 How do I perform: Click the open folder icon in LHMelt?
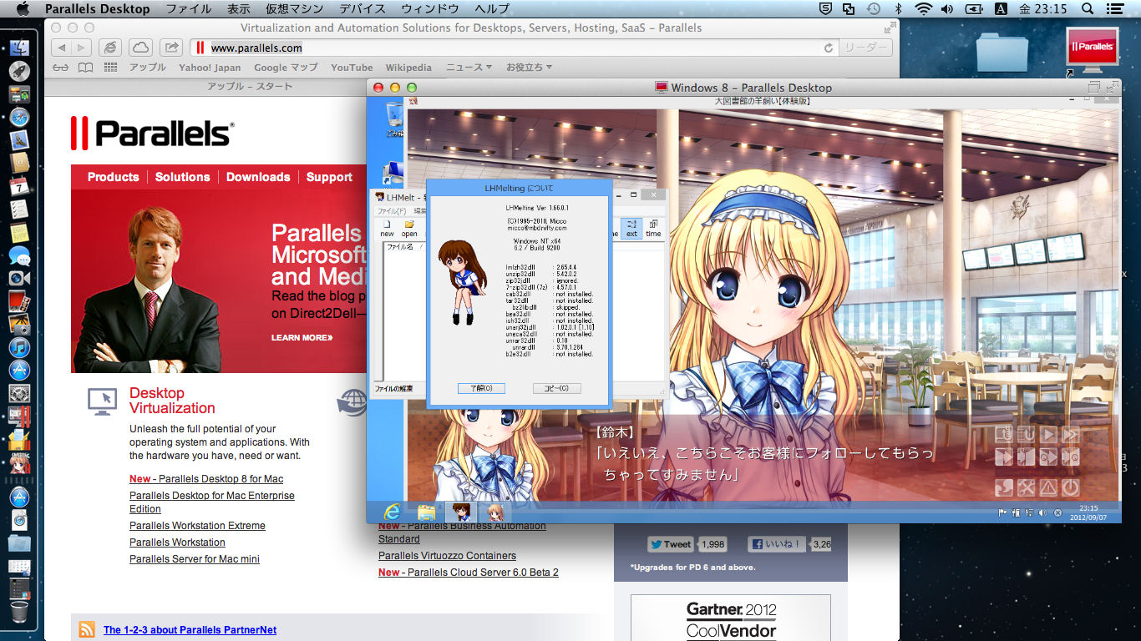coord(409,228)
